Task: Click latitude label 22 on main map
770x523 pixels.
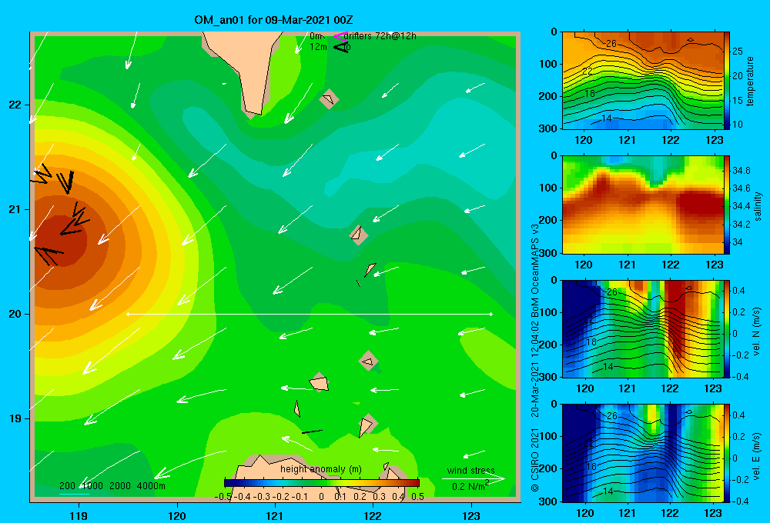Action: click(15, 105)
